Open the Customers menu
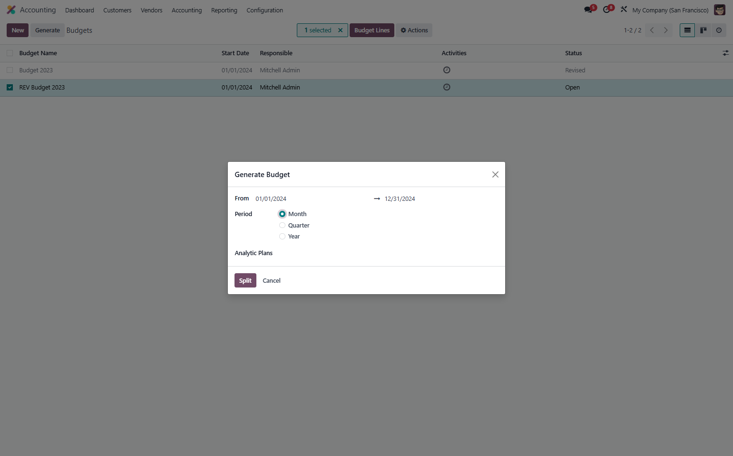 [x=117, y=10]
